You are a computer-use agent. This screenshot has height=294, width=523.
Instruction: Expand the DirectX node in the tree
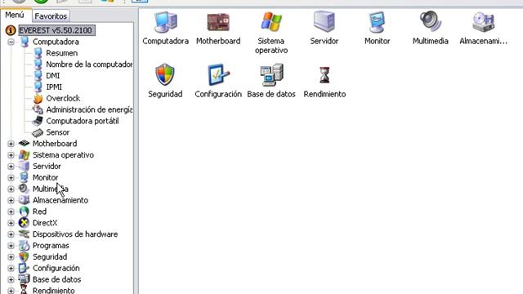pyautogui.click(x=11, y=223)
